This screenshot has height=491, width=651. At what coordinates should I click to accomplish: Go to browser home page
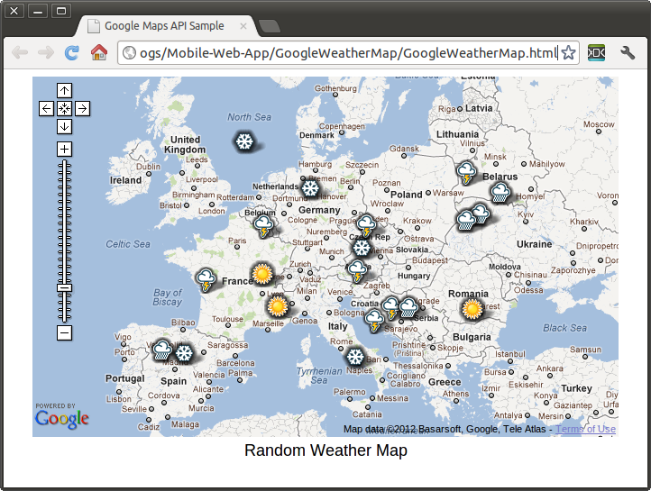pos(99,52)
